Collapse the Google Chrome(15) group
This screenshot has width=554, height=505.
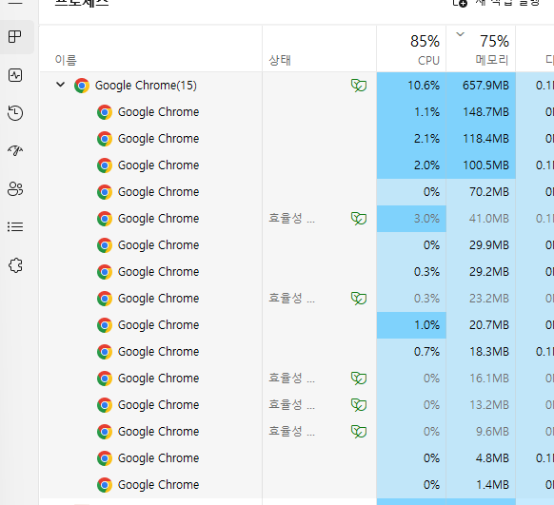[60, 85]
